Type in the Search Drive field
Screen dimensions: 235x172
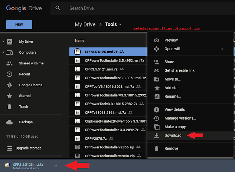click(110, 8)
